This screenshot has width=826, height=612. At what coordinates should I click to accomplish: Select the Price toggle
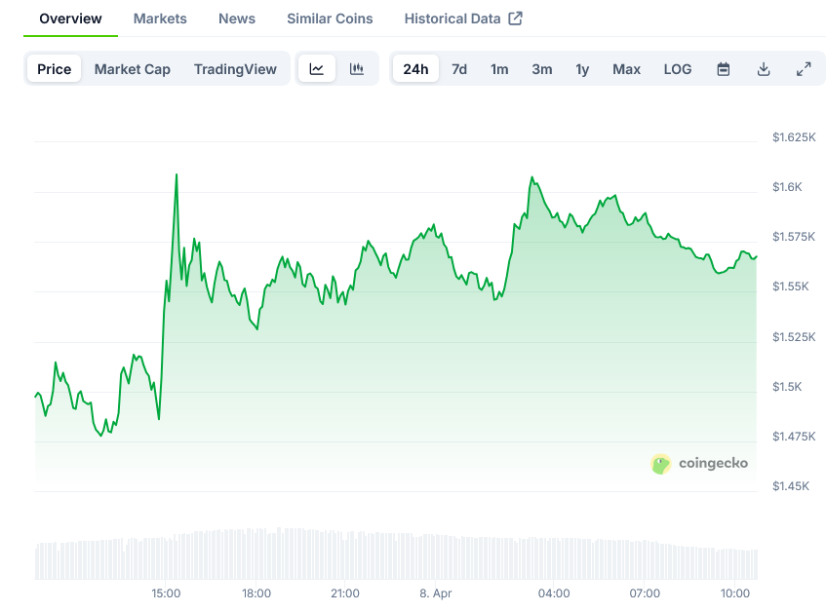click(55, 69)
